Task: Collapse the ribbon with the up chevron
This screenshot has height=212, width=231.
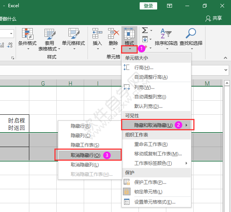Action: point(225,58)
